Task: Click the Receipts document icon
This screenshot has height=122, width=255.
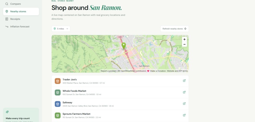Action: point(7,19)
